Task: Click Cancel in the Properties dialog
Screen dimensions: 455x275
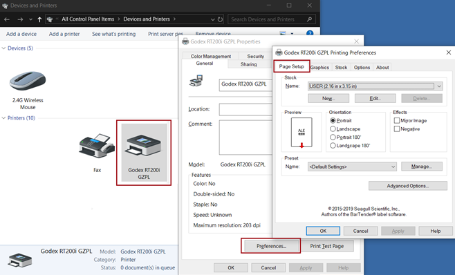Action: (x=268, y=268)
